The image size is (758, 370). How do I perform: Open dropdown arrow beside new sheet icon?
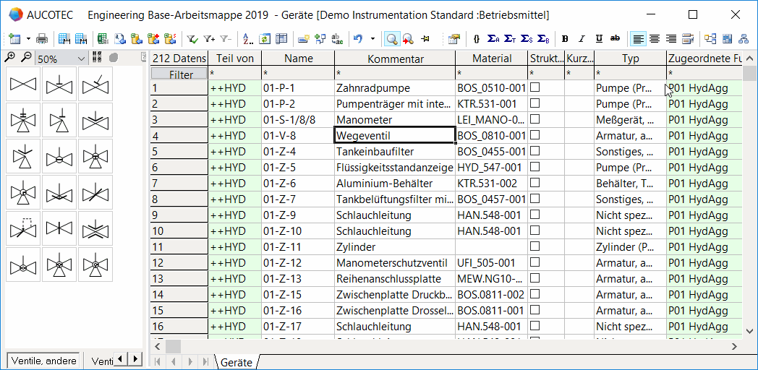point(28,39)
